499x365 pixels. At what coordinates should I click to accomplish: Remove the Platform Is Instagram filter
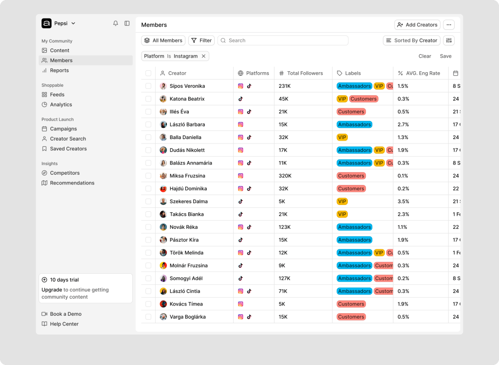click(x=204, y=56)
